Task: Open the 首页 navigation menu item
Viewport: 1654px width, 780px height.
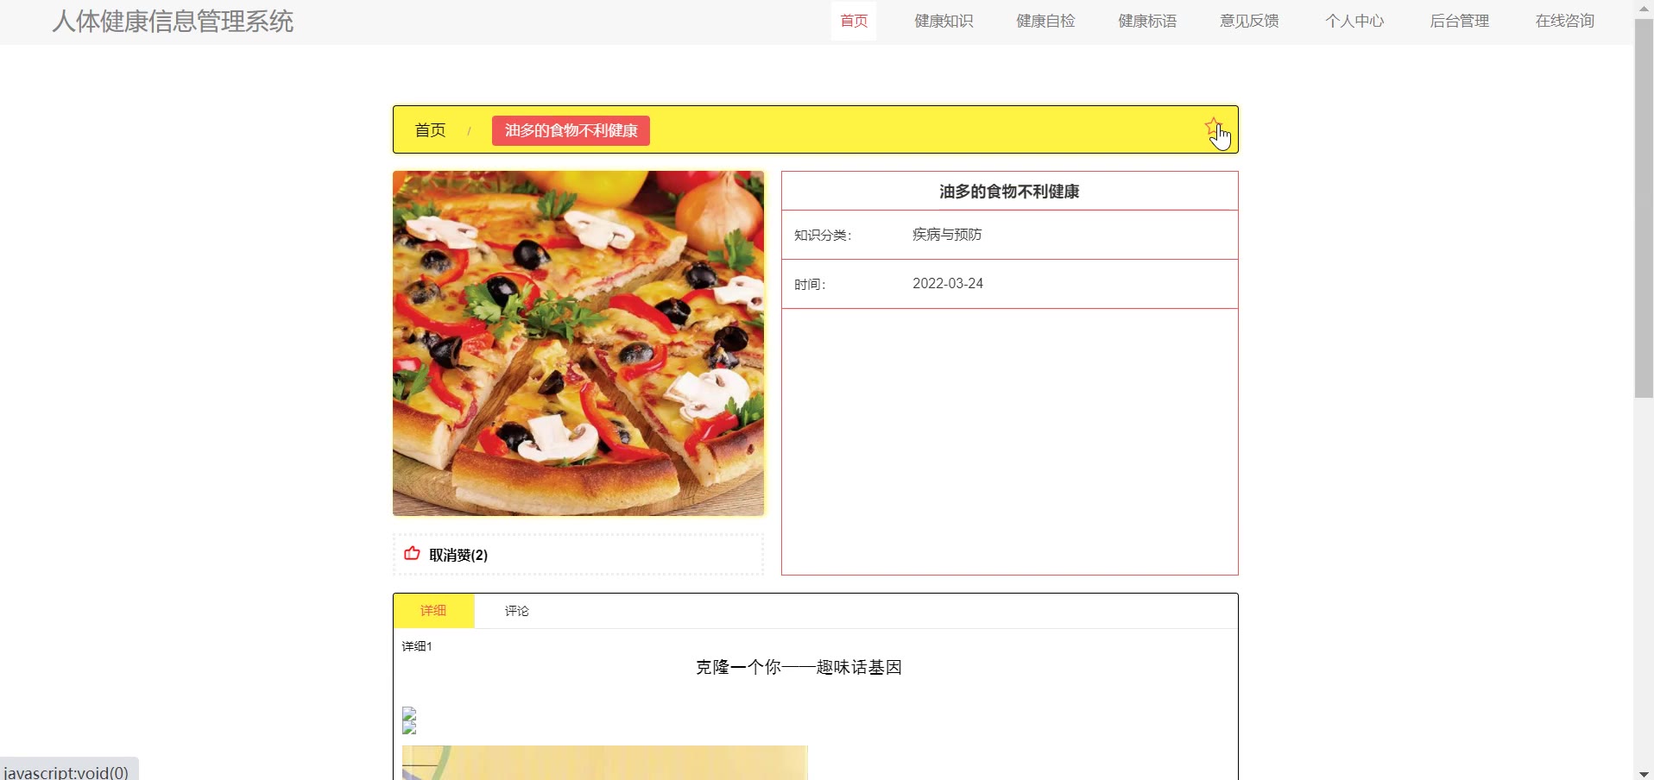Action: pos(854,21)
